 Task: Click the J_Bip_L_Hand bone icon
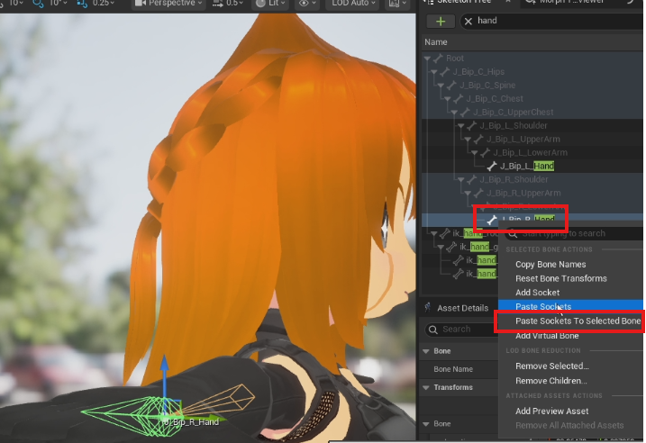click(x=491, y=166)
